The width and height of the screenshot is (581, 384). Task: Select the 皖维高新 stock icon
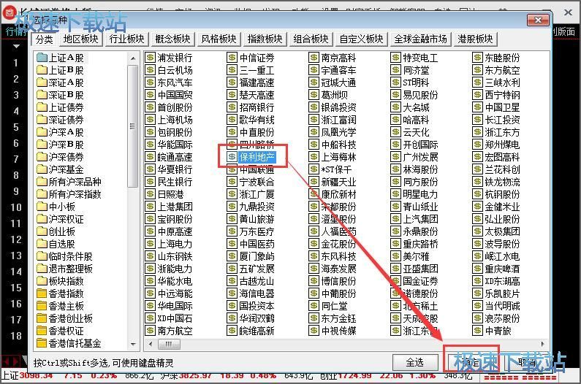click(x=232, y=331)
